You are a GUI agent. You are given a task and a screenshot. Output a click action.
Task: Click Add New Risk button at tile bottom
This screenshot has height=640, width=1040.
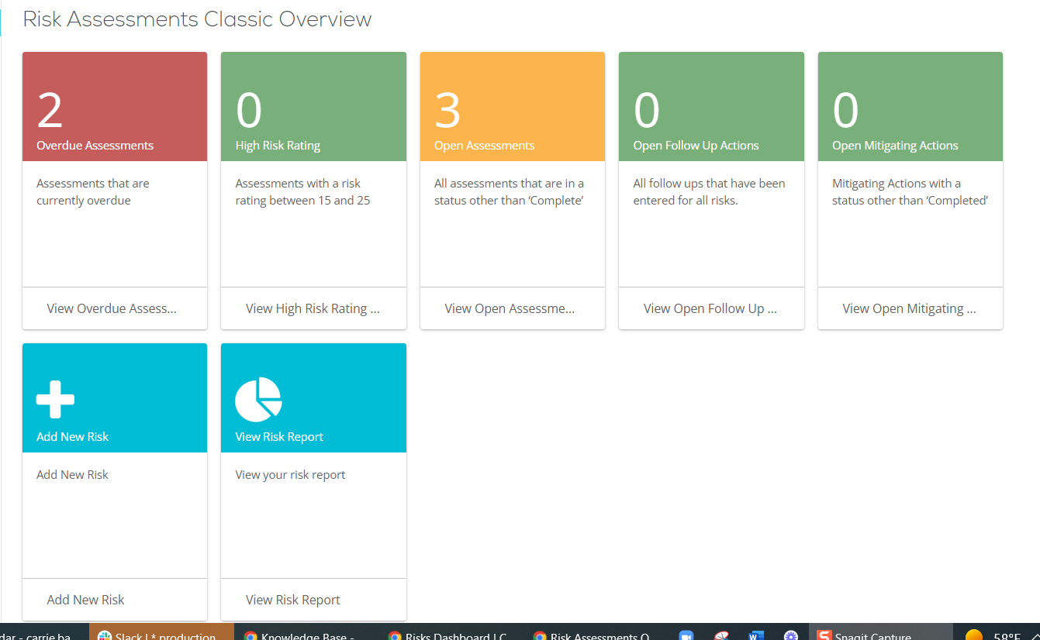coord(86,600)
